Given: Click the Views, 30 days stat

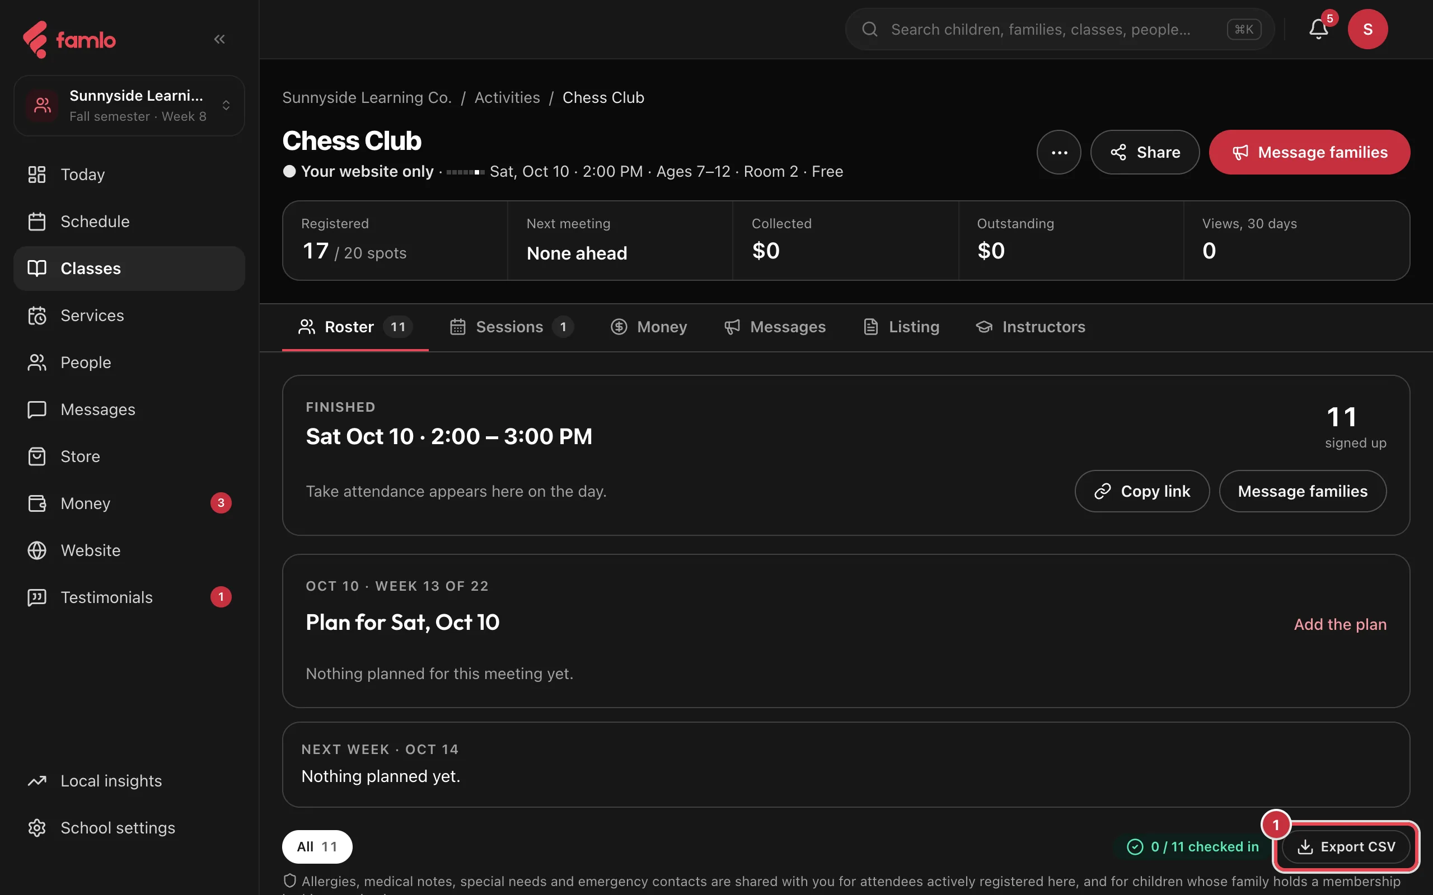Looking at the screenshot, I should pos(1296,241).
